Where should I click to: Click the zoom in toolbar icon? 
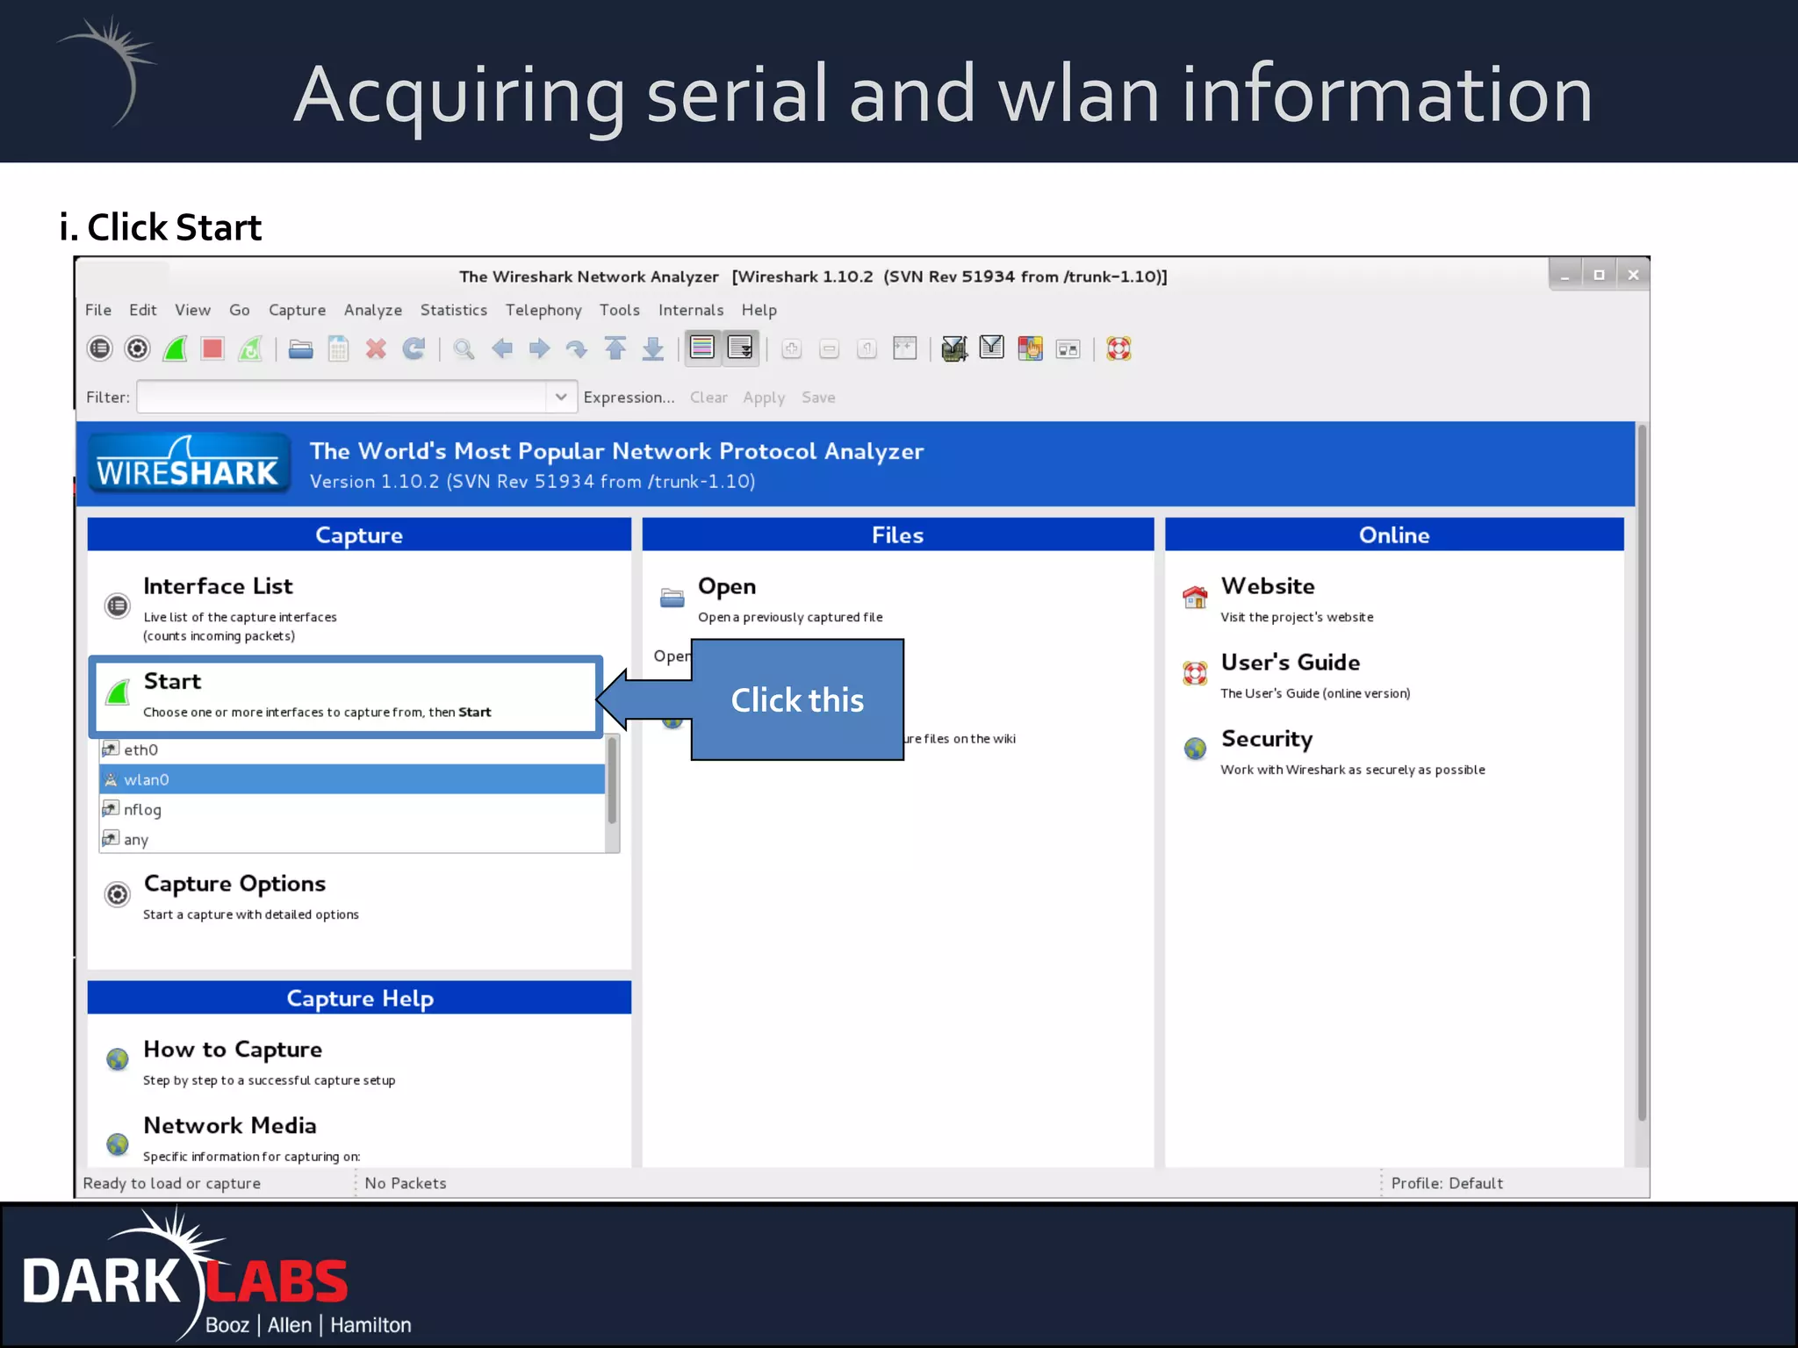[791, 348]
